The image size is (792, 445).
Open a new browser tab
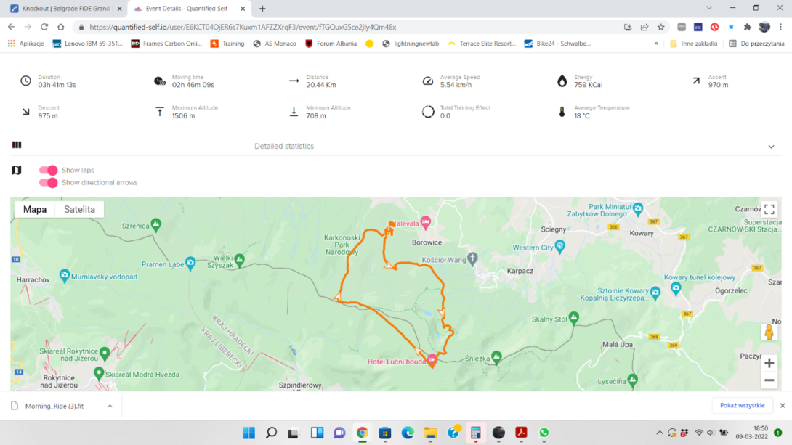click(262, 9)
